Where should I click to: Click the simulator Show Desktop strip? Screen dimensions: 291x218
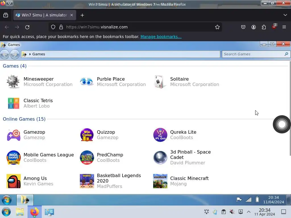[x=289, y=200]
